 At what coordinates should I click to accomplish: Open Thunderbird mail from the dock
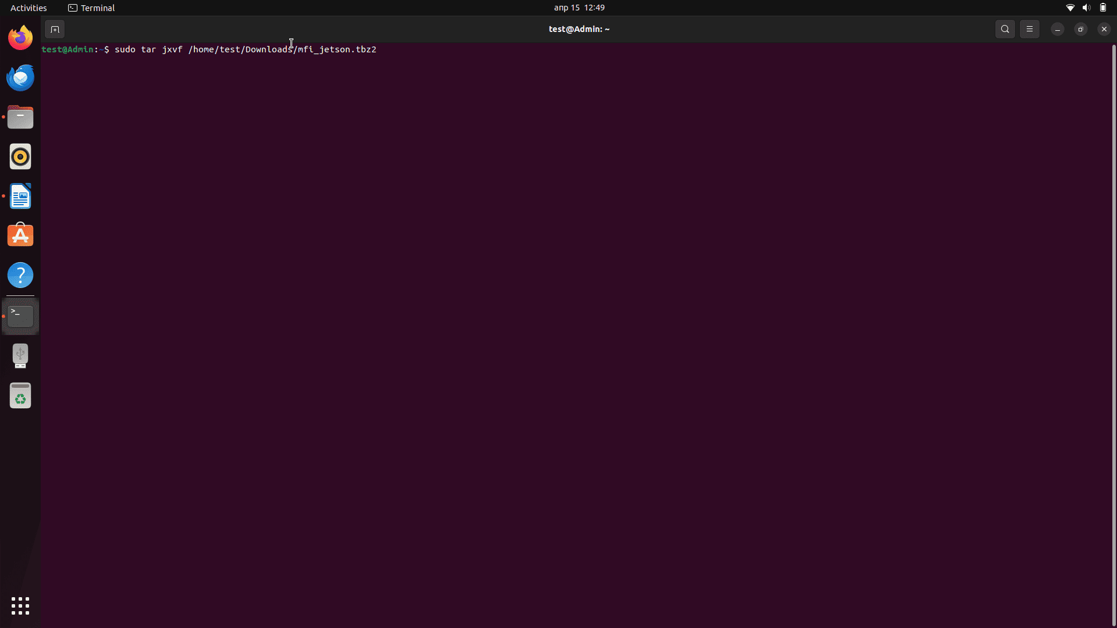click(20, 77)
